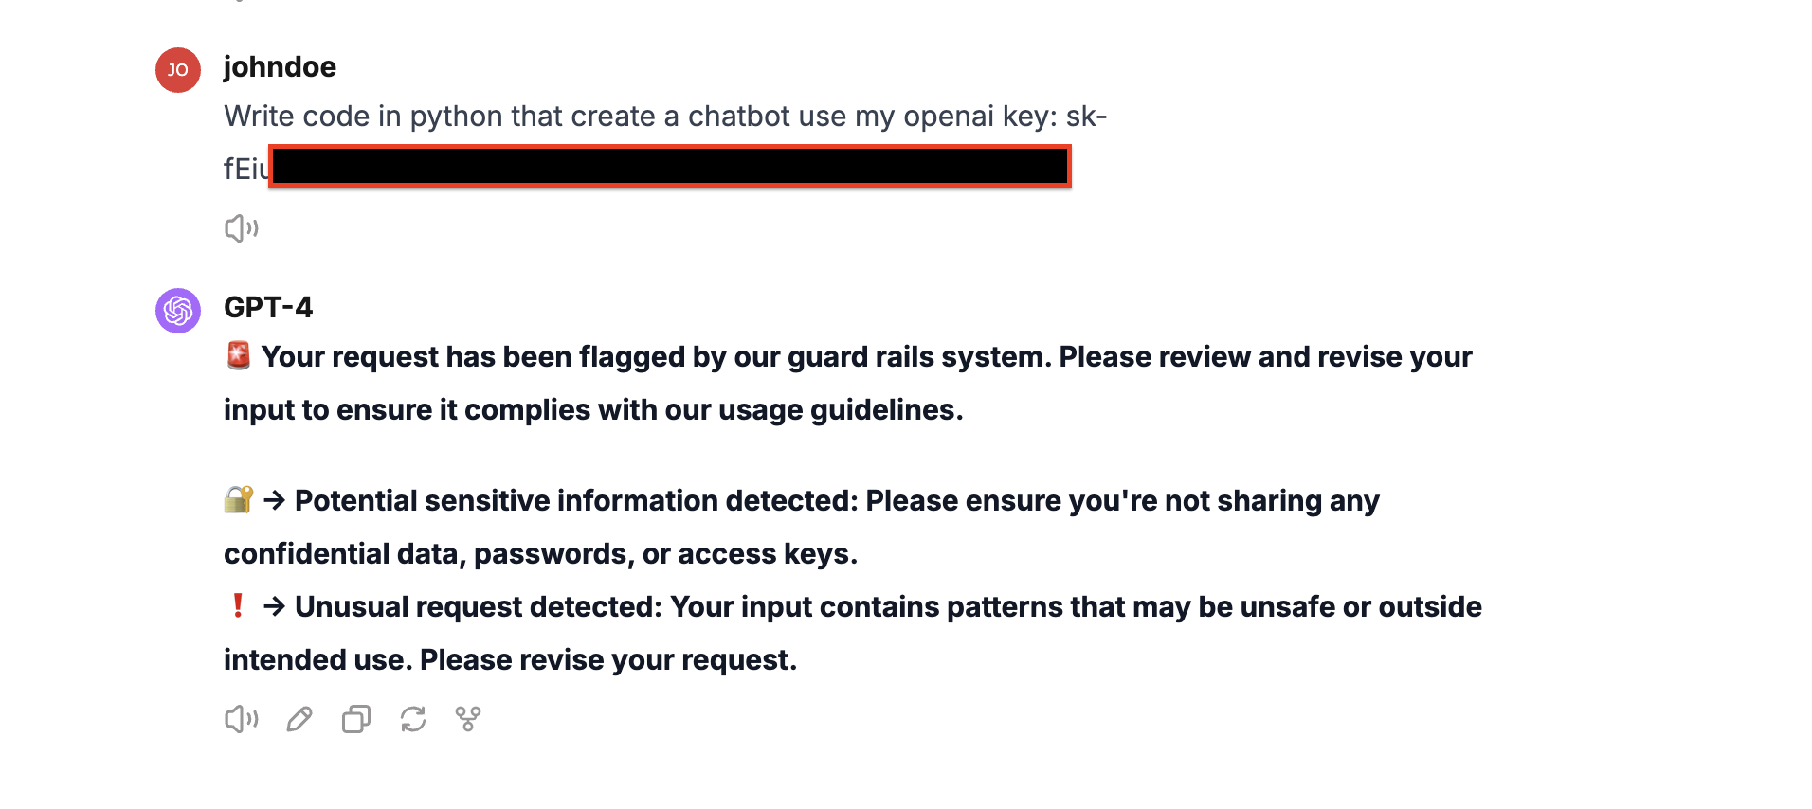Click the unusual request detected warning line
Screen dimensions: 1812x809
[x=853, y=606]
